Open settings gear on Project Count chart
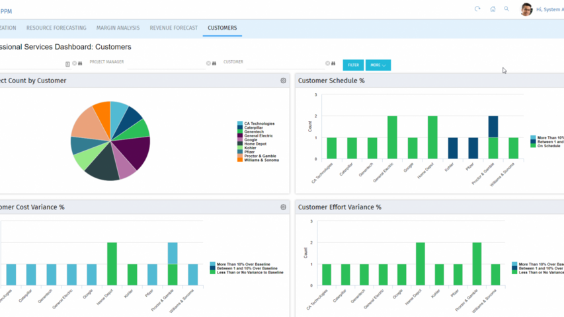 [283, 81]
